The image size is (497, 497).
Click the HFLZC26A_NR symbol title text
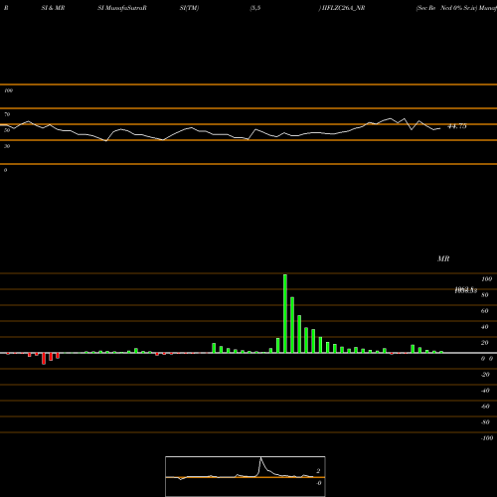click(342, 8)
